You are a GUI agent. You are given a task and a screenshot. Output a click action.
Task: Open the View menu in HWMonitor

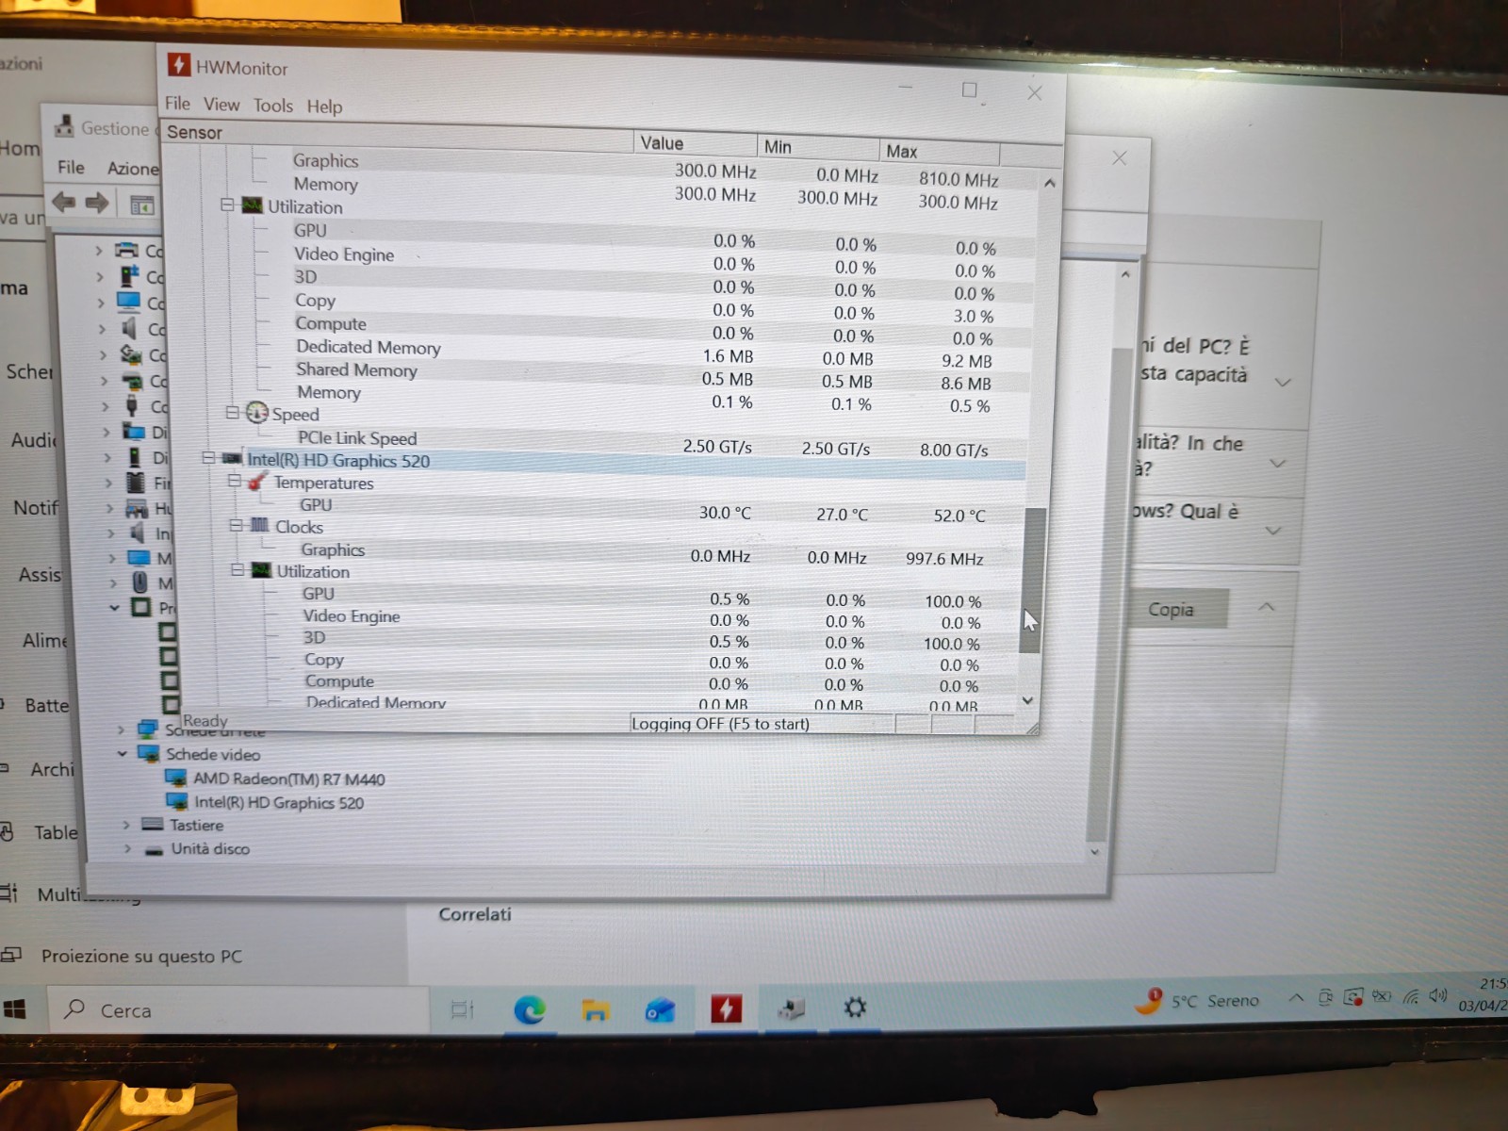click(221, 105)
